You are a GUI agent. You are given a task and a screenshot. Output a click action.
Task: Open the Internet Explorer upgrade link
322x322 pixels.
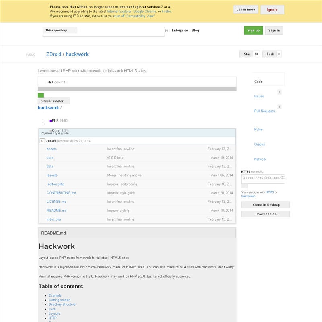coord(119,12)
